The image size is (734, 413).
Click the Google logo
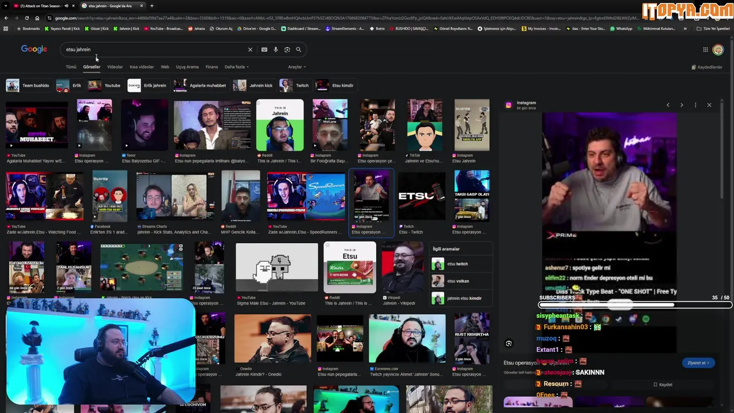point(34,49)
